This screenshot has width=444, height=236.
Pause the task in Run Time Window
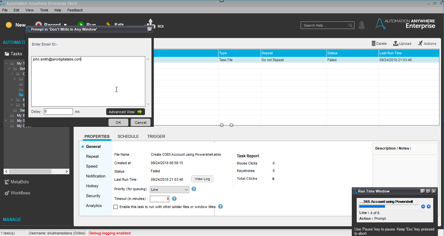[x=423, y=206]
